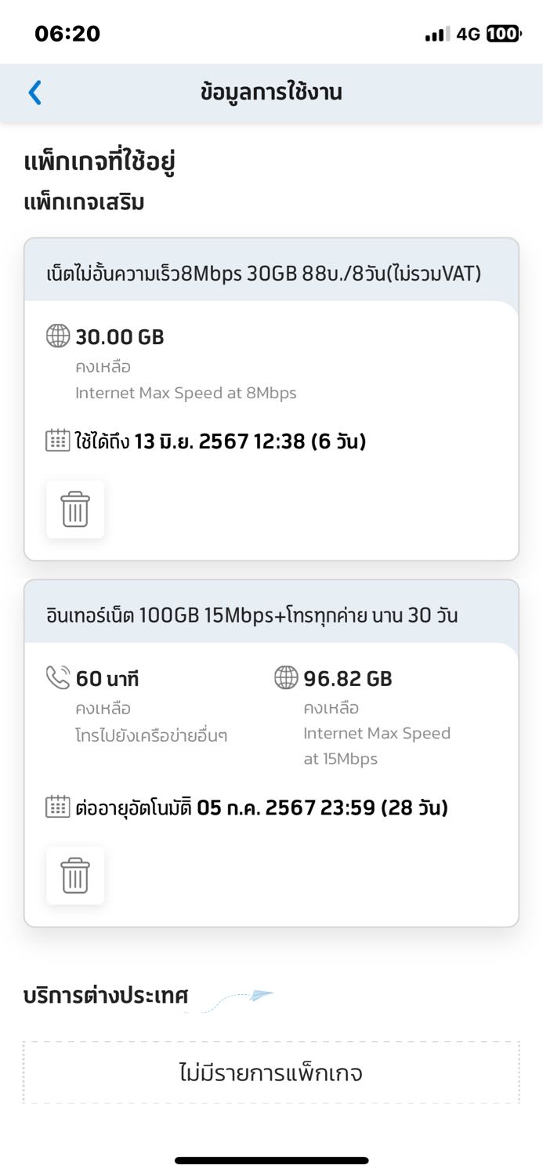The width and height of the screenshot is (543, 1176).
Task: Tap the globe icon beside 96.82 GB
Action: [286, 677]
